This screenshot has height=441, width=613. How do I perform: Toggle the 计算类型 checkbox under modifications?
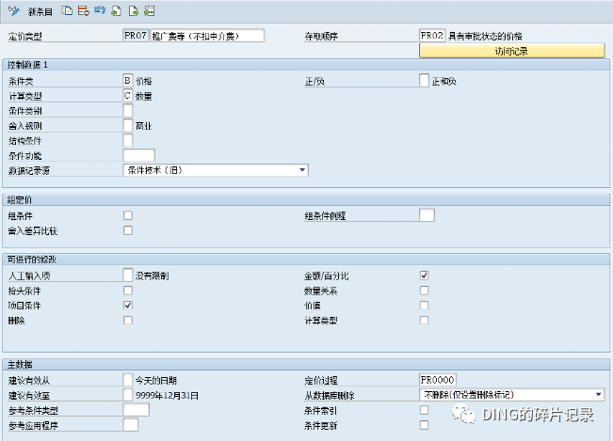pyautogui.click(x=424, y=320)
